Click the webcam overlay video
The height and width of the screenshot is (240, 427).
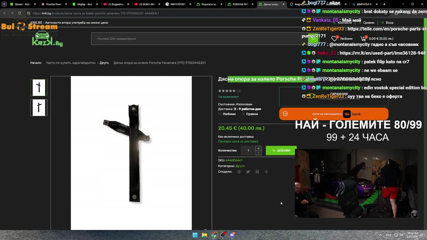click(x=356, y=183)
